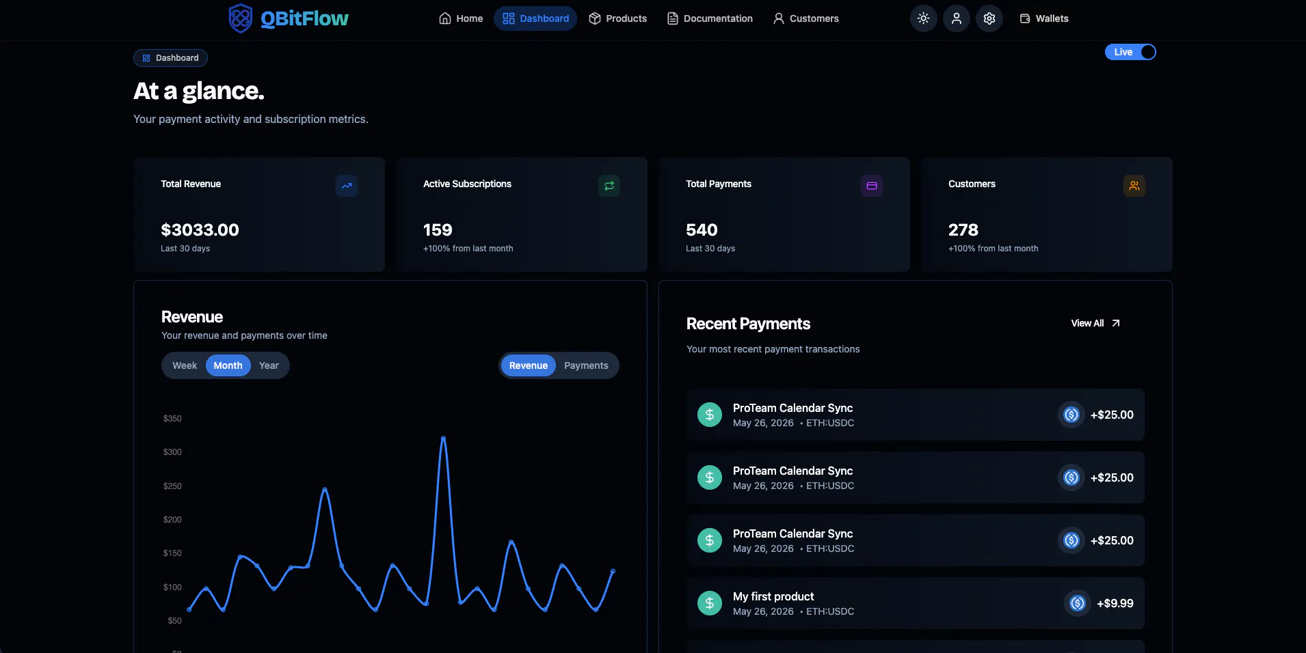The width and height of the screenshot is (1306, 653).
Task: Click the 540 total payments value
Action: (x=702, y=230)
